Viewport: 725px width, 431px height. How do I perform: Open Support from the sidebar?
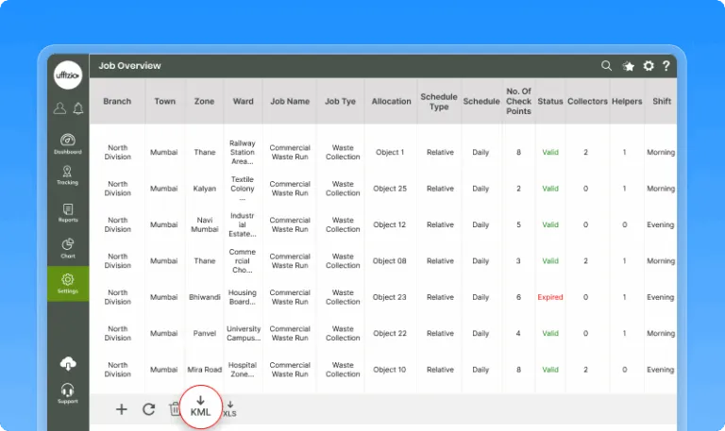pyautogui.click(x=68, y=393)
